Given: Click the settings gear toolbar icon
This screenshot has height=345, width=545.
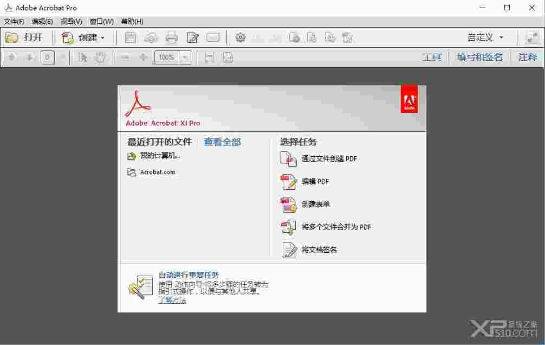Looking at the screenshot, I should pyautogui.click(x=240, y=37).
